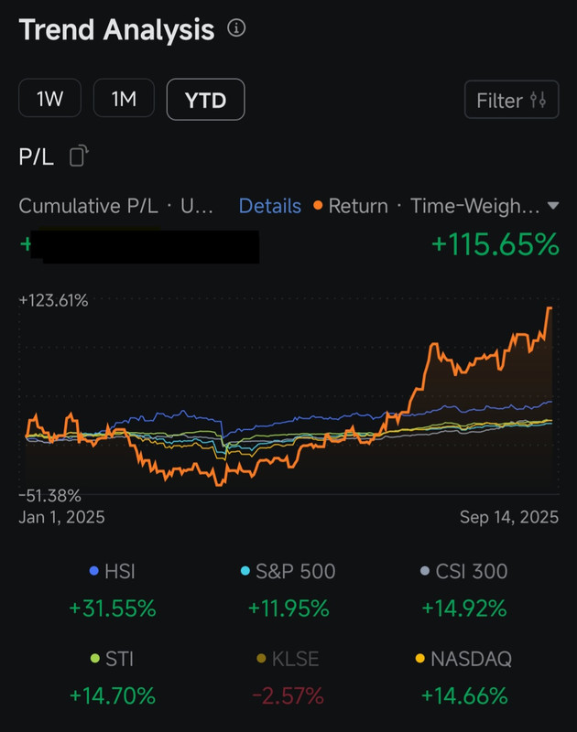The width and height of the screenshot is (577, 732).
Task: Enable the KLSE benchmark line
Action: click(x=288, y=659)
